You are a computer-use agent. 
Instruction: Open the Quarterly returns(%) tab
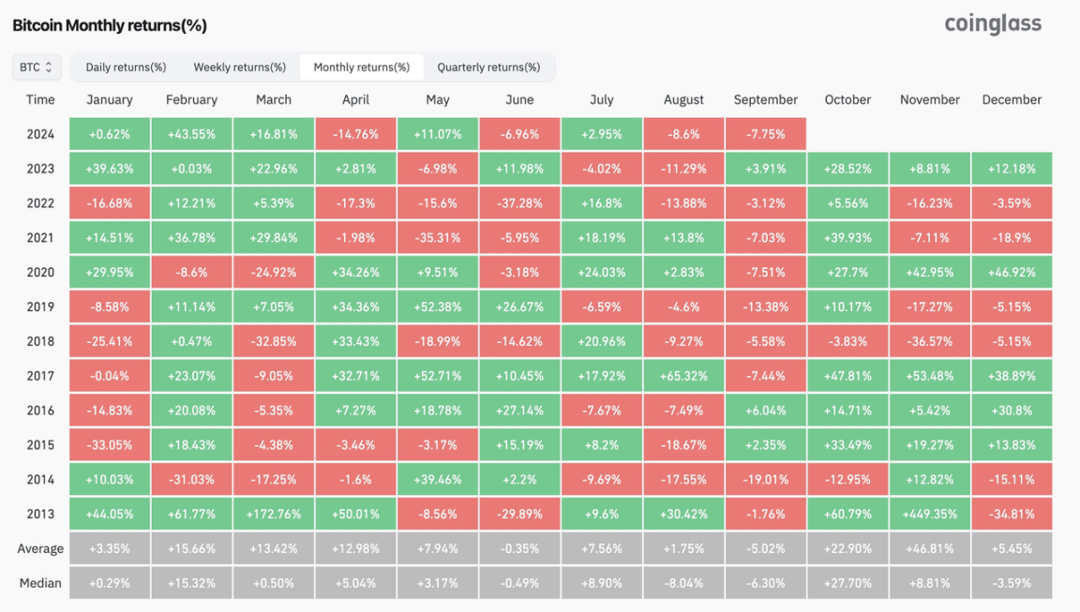(x=488, y=67)
